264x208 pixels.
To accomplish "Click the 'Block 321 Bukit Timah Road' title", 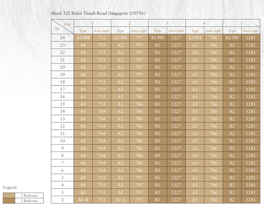I will pos(98,13).
